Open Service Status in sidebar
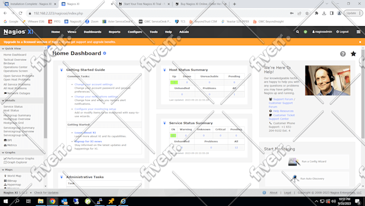Screen dimensions: 365x206 click(13, 106)
